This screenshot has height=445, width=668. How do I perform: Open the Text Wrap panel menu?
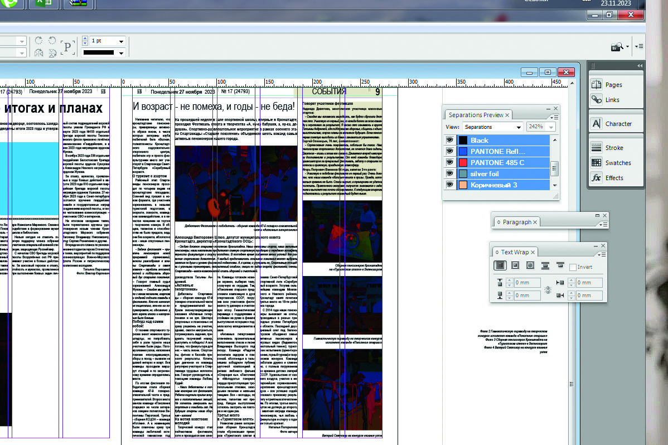(x=603, y=254)
